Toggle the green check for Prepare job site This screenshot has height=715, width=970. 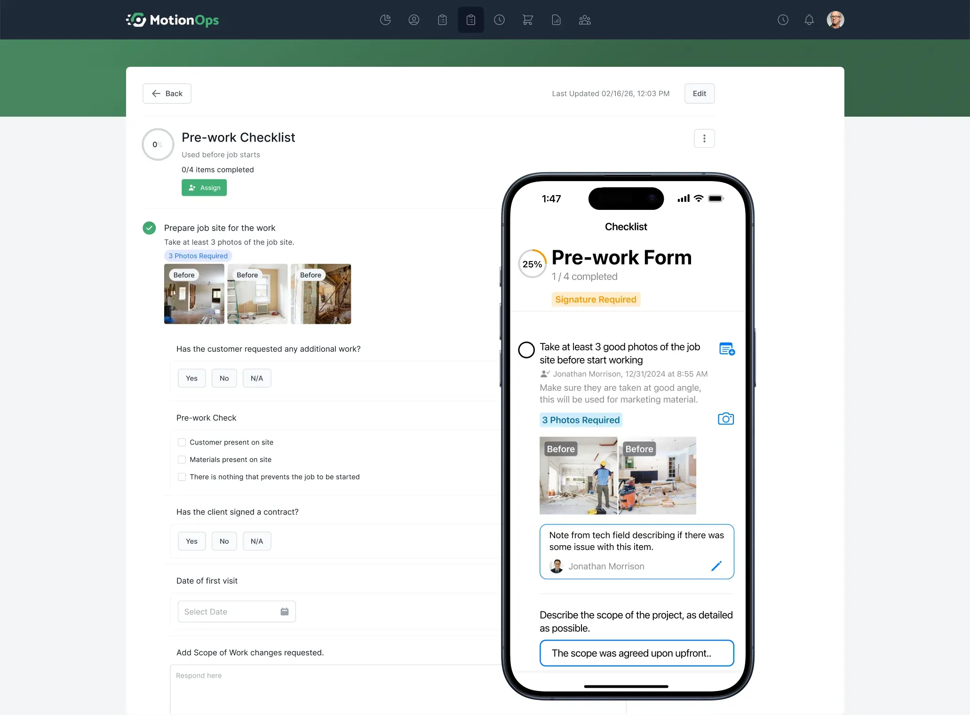coord(149,228)
